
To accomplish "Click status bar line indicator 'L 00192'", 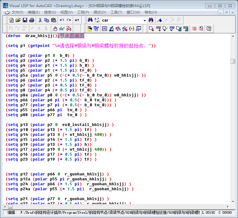I will click(209, 212).
